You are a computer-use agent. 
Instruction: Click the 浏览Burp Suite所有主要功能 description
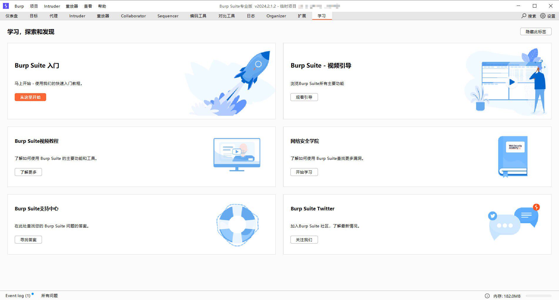coord(317,83)
